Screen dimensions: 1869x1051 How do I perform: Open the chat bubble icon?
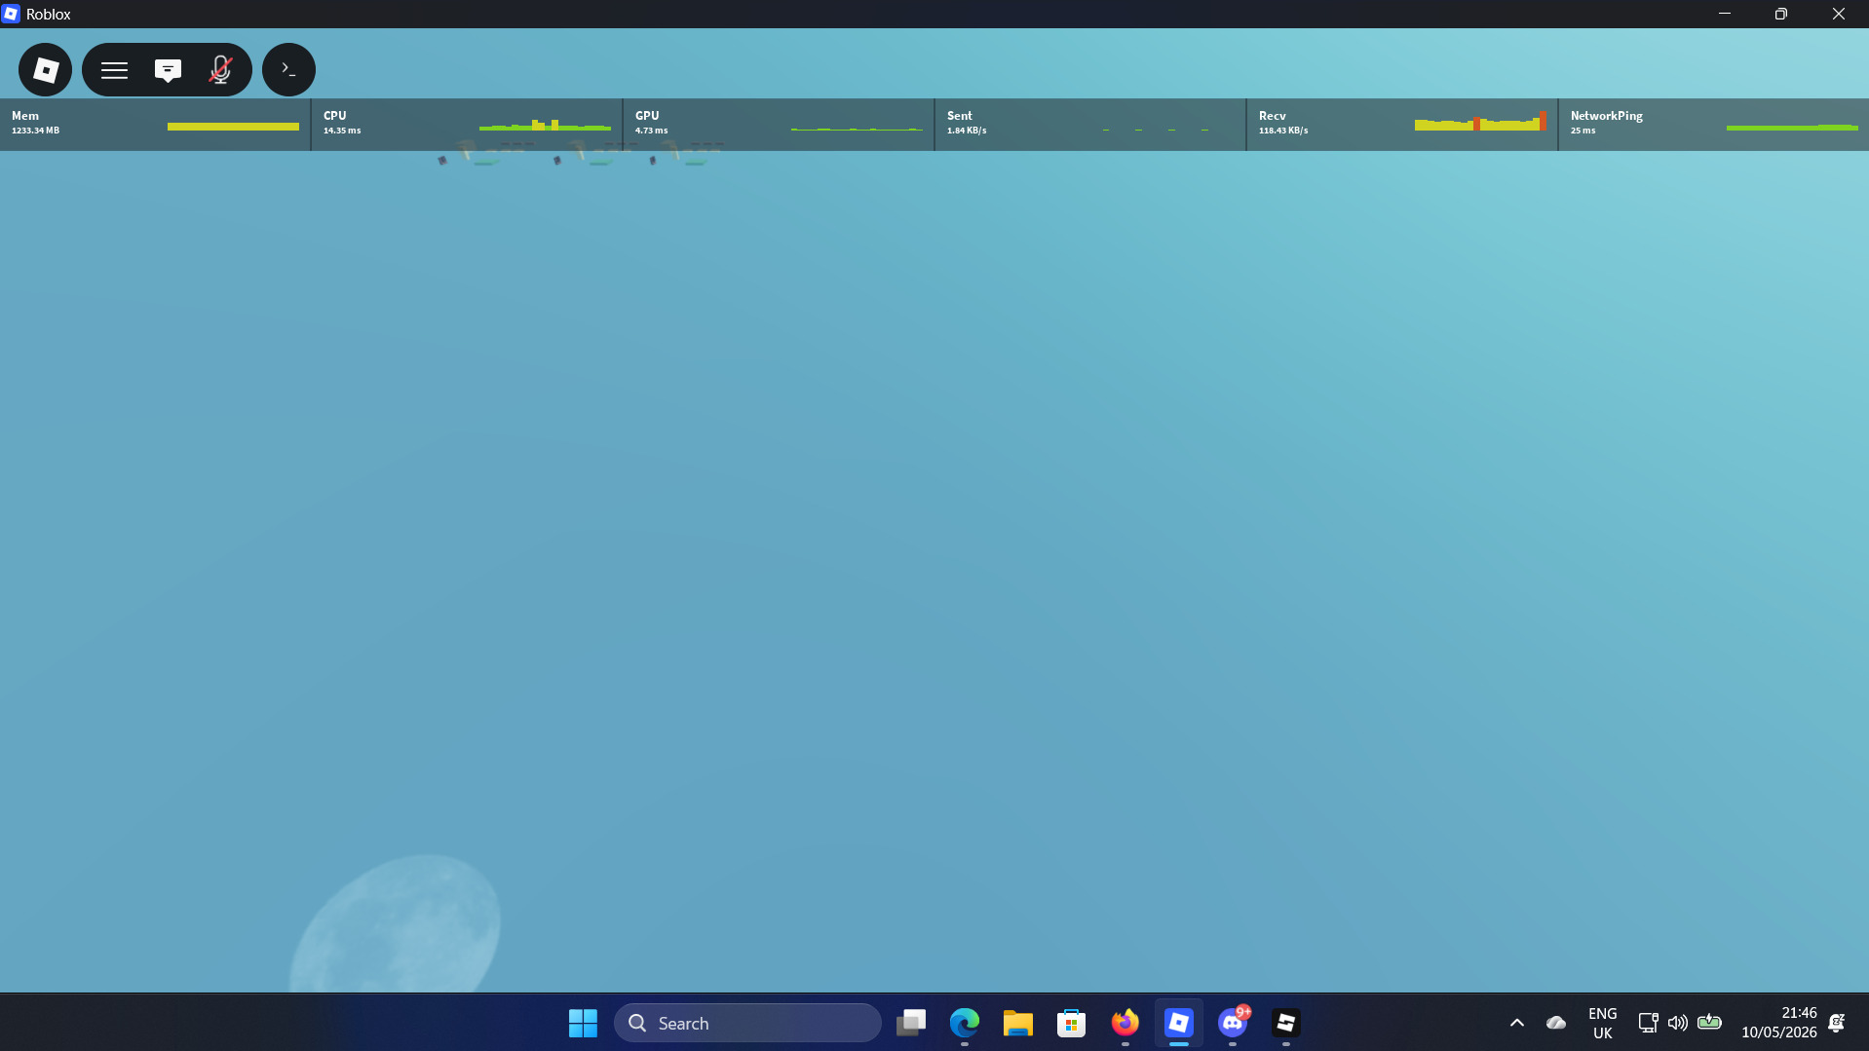(168, 70)
